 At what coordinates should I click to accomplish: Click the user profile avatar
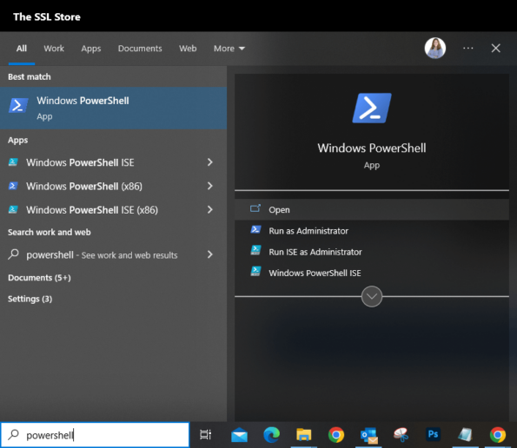pos(435,48)
